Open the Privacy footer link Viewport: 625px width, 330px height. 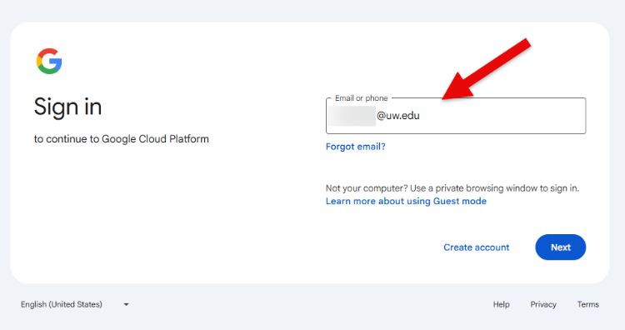(542, 304)
